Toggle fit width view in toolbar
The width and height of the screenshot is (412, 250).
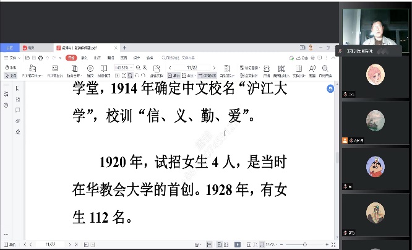pyautogui.click(x=130, y=75)
